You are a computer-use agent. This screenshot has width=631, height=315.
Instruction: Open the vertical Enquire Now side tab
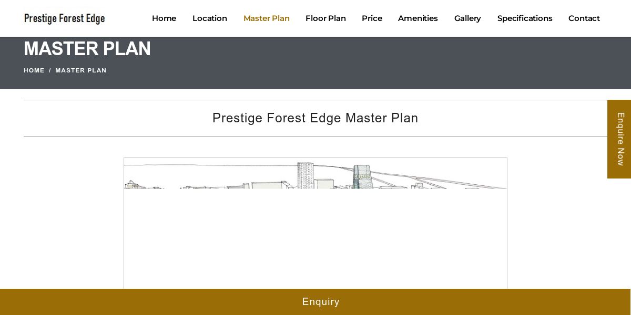[x=619, y=139]
